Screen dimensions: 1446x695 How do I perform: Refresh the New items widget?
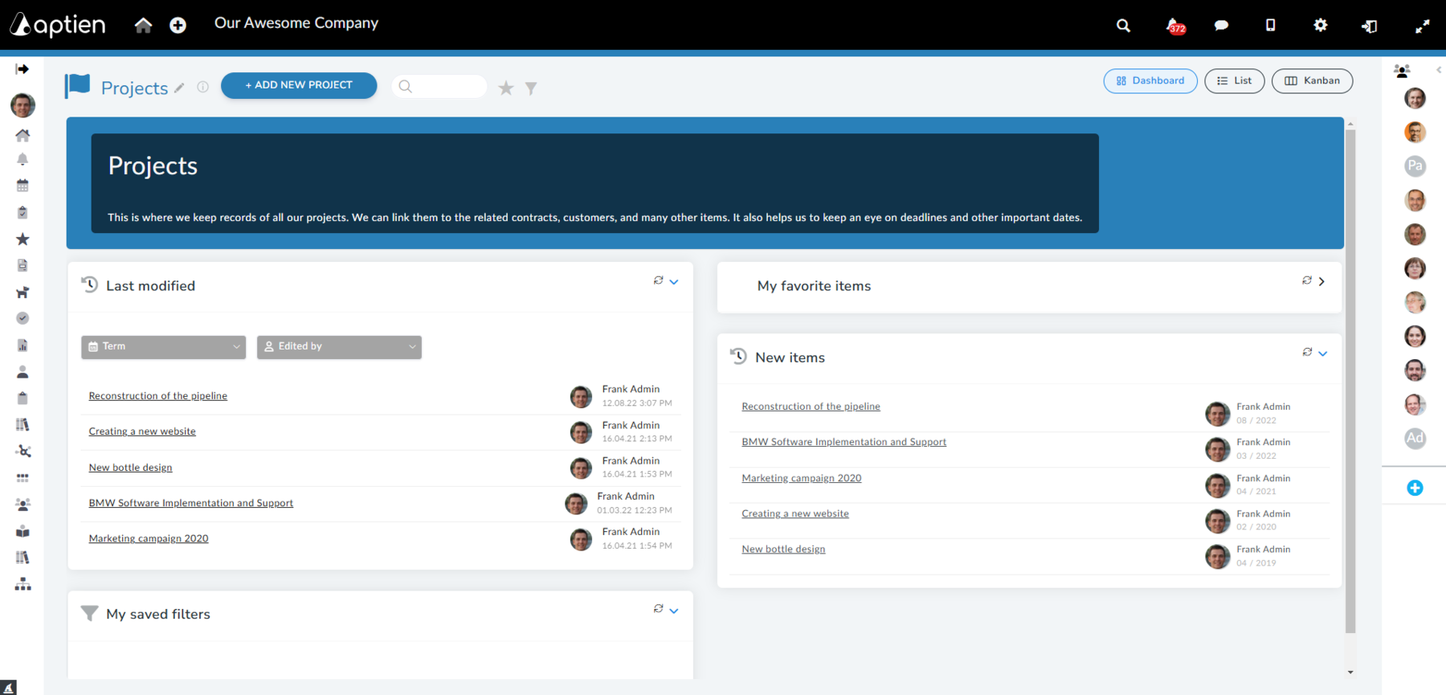point(1307,352)
